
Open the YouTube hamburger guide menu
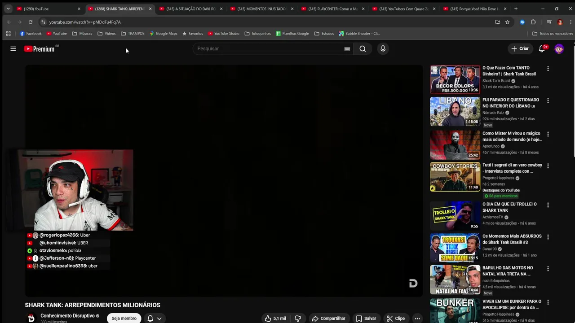pyautogui.click(x=13, y=48)
